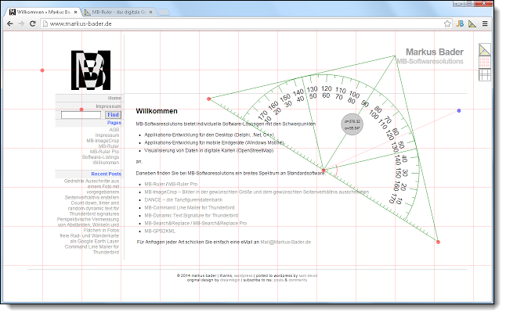Open the footer posts RSS link
506x316 pixels.
[279, 280]
